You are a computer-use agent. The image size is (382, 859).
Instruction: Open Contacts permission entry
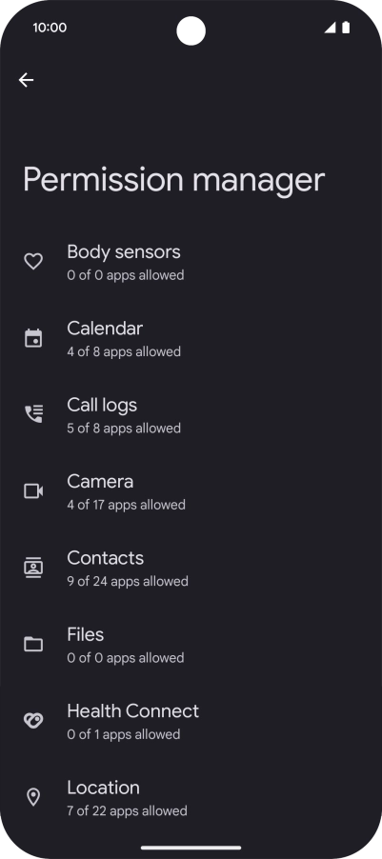pos(191,568)
